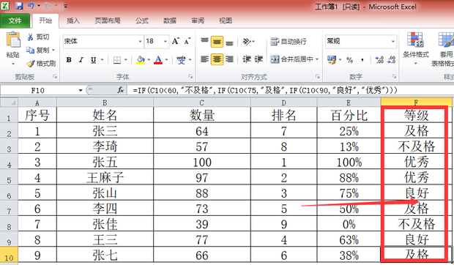Click the Insert Function fx icon
Viewport: 454px width, 265px height.
coord(121,90)
